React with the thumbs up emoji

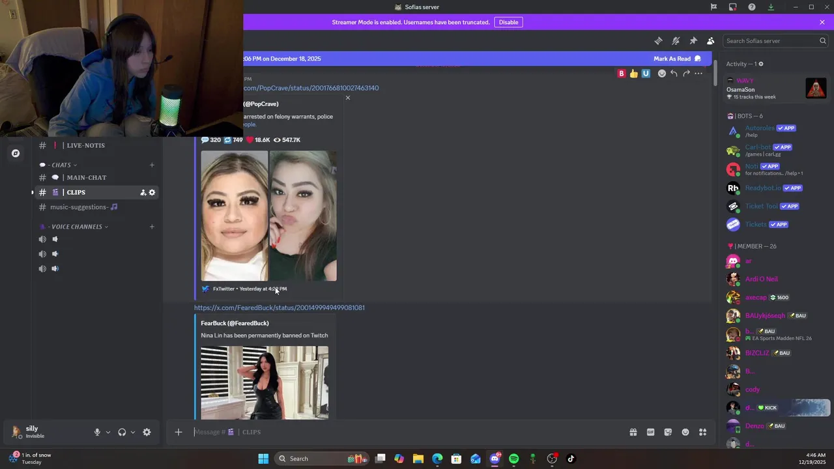(x=633, y=74)
